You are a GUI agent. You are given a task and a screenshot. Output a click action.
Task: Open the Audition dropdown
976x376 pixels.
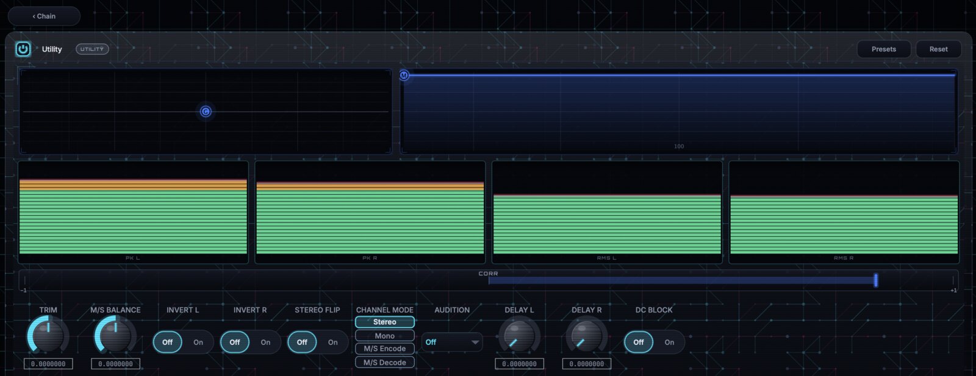coord(452,342)
